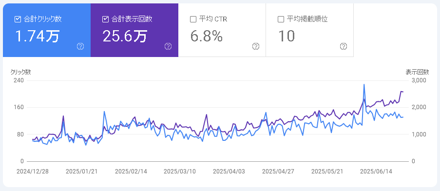440x191 pixels.
Task: Click the 2024/12/28 date label
Action: (33, 172)
